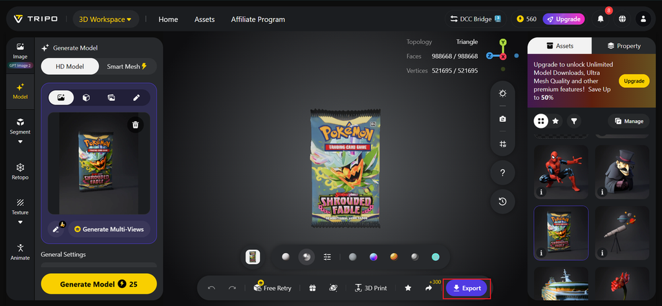The width and height of the screenshot is (662, 306).
Task: Open the history clock icon in viewport
Action: pyautogui.click(x=502, y=201)
